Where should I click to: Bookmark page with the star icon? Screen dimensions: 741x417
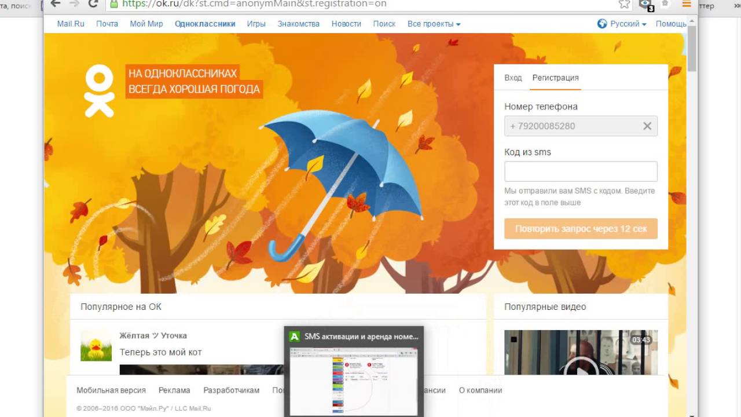(x=624, y=4)
